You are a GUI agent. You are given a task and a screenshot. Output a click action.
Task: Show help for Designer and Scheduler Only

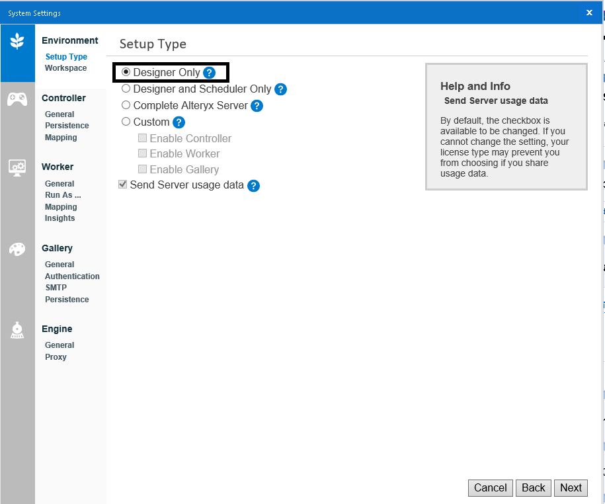(280, 89)
